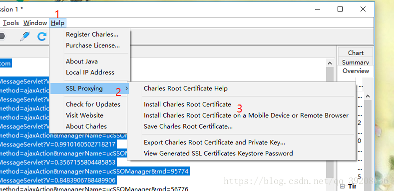Click the dark hexagon toolbar icon
This screenshot has height=191, width=394.
[2, 36]
